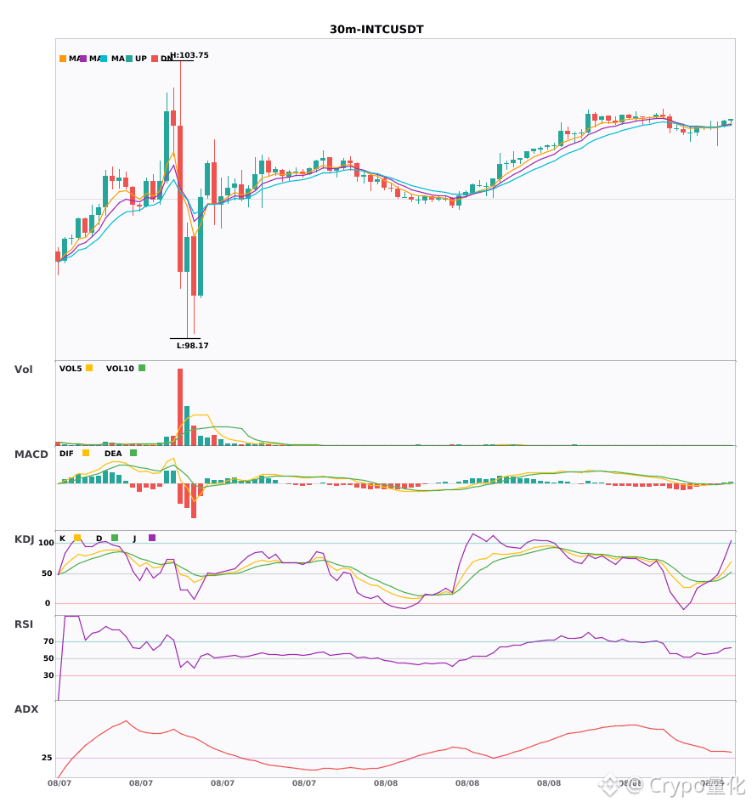The width and height of the screenshot is (752, 807).
Task: Click the KDJ axis value 0
Action: click(x=48, y=603)
